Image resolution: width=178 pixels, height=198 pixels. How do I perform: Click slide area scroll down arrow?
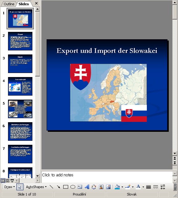pos(175,153)
